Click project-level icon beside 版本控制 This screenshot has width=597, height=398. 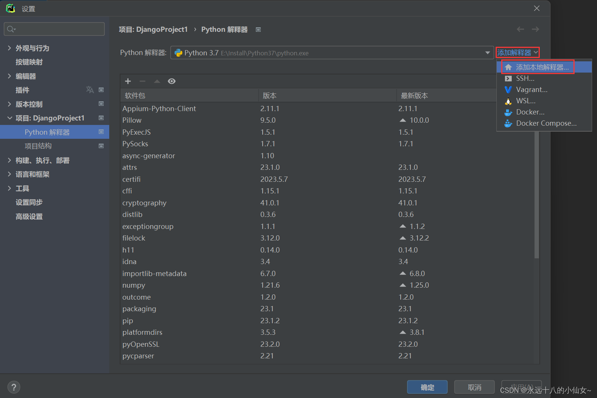pos(101,104)
